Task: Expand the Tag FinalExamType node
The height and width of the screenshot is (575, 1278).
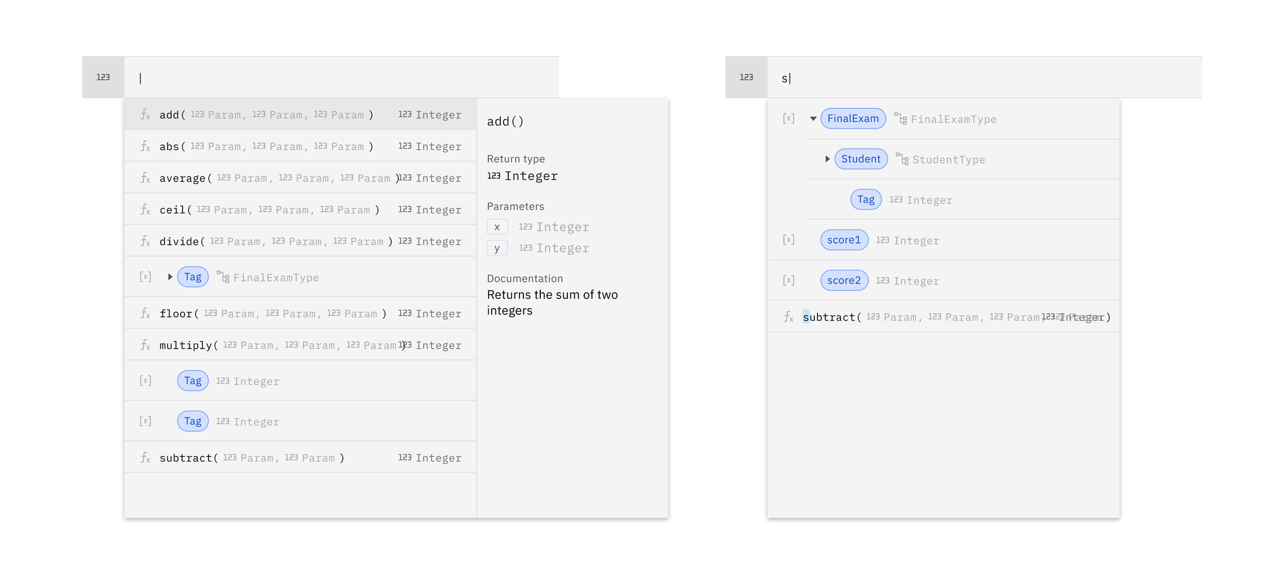Action: pyautogui.click(x=170, y=277)
